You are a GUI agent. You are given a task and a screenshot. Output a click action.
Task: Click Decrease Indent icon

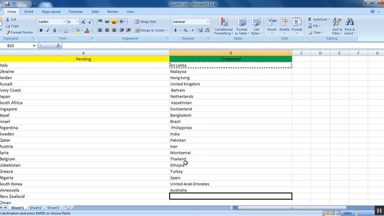tap(122, 30)
